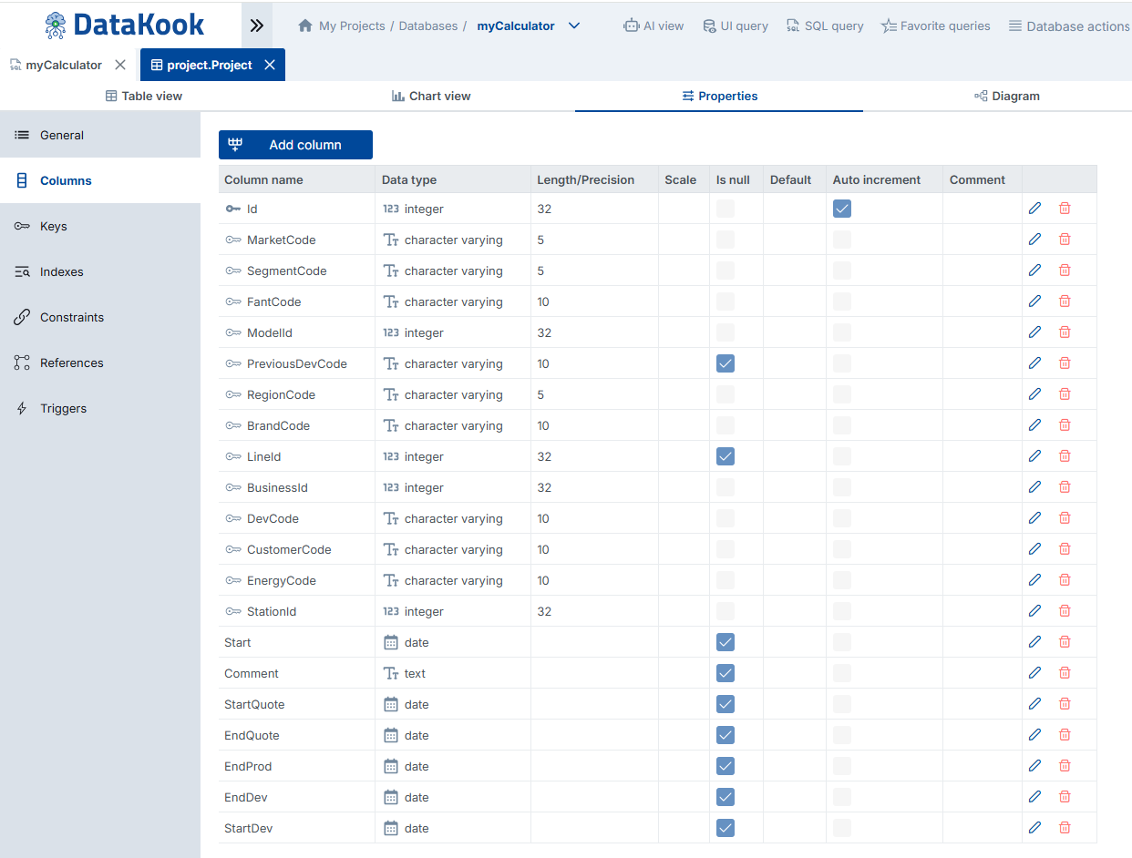Expand the collapsed sidebar with double chevron
Image resolution: width=1132 pixels, height=858 pixels.
pos(257,26)
